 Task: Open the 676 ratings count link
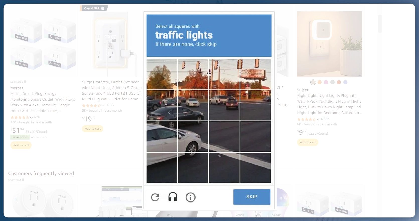click(37, 117)
